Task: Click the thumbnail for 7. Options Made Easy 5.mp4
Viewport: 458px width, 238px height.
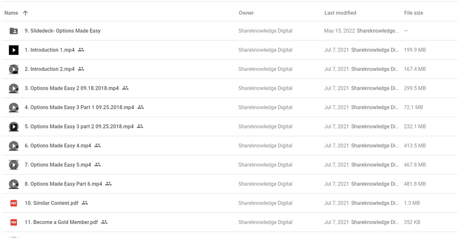Action: [14, 165]
